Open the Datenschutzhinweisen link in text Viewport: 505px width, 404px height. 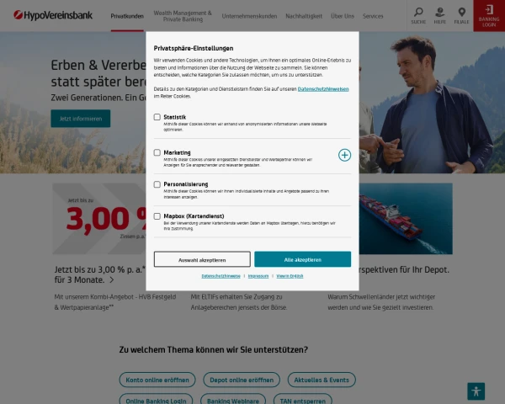point(323,89)
